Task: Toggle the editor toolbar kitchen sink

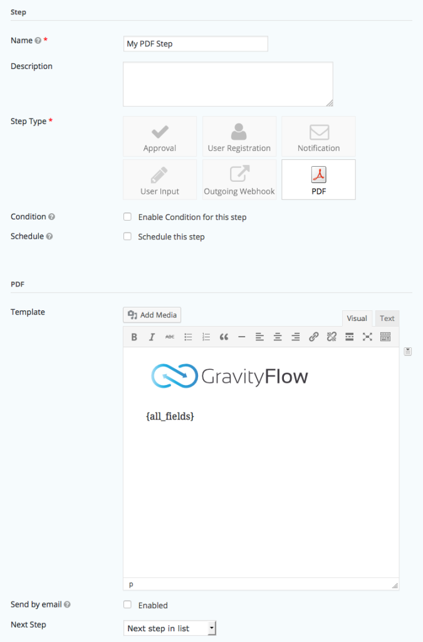Action: 385,337
